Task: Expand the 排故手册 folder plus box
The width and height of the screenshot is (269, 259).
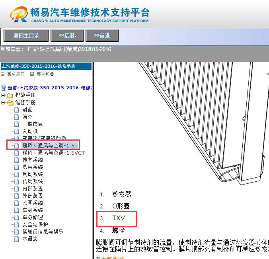Action: pyautogui.click(x=3, y=95)
